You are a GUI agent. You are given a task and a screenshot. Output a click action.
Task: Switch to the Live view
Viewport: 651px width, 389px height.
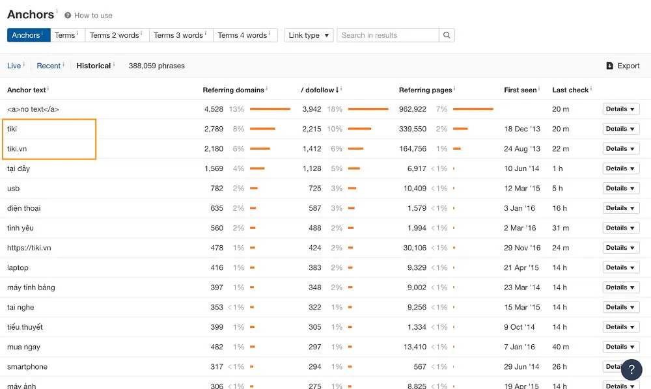pos(14,66)
